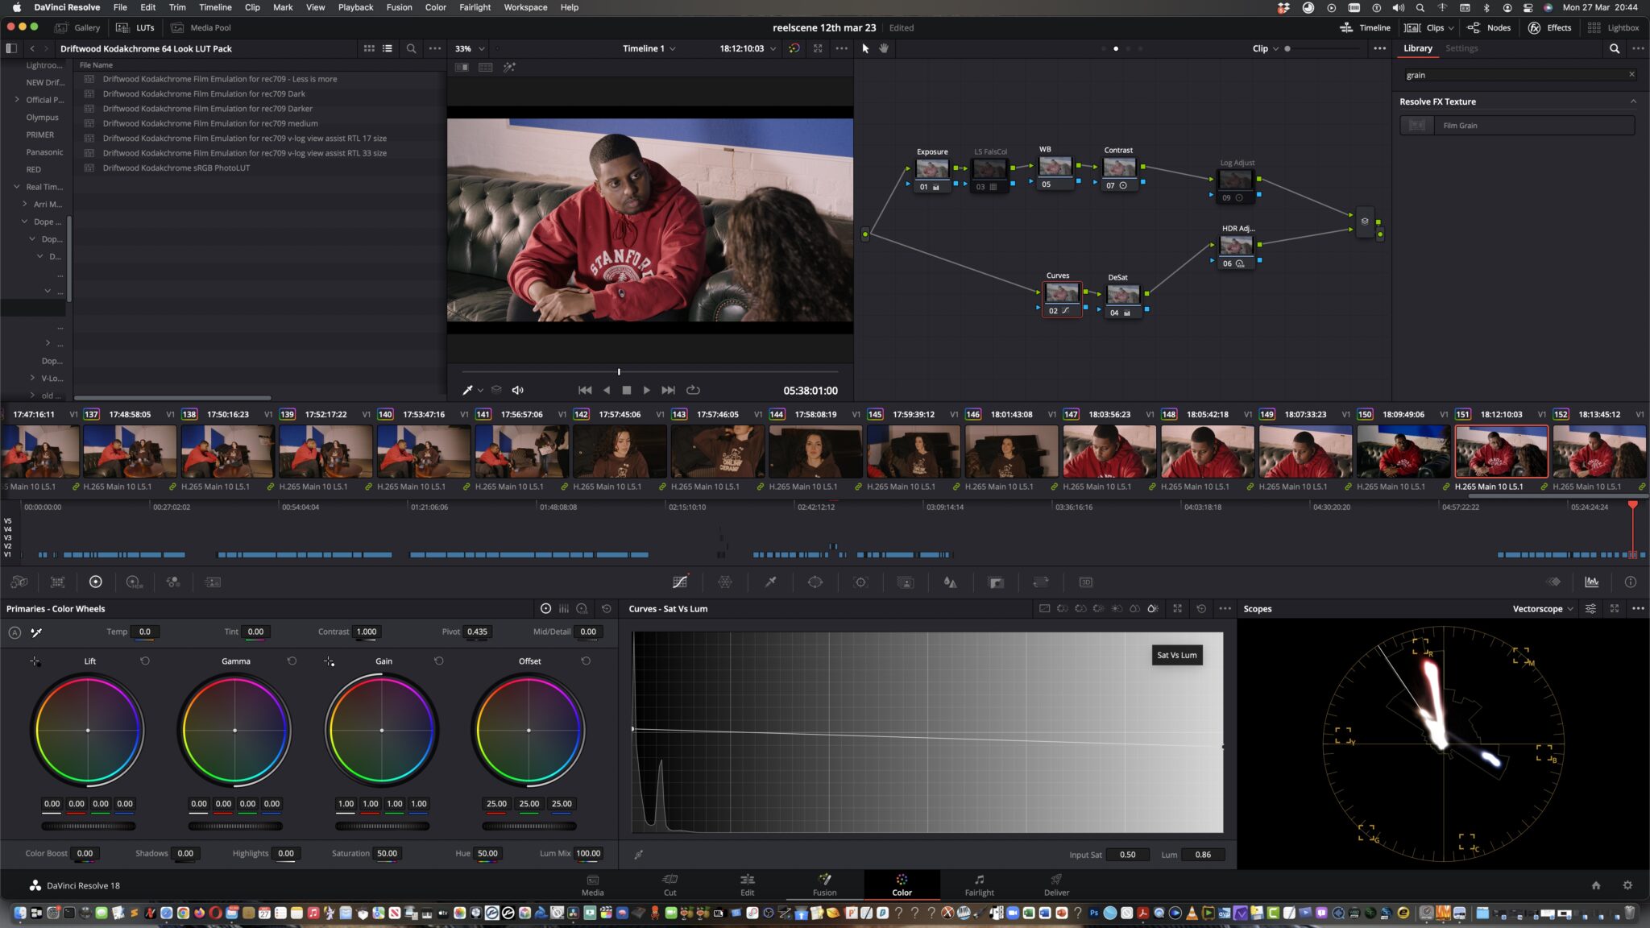Switch to the Fairlight page tab
1650x928 pixels.
979,884
